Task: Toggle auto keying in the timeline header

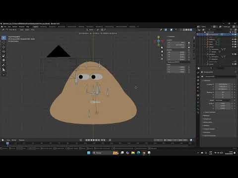Action: [80, 140]
